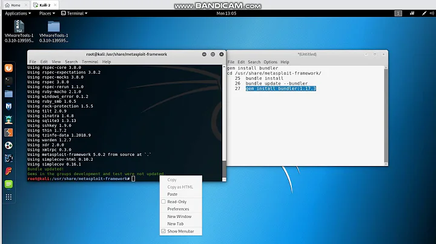Open the VMwareTools folder on desktop
436x244 pixels.
pyautogui.click(x=53, y=27)
